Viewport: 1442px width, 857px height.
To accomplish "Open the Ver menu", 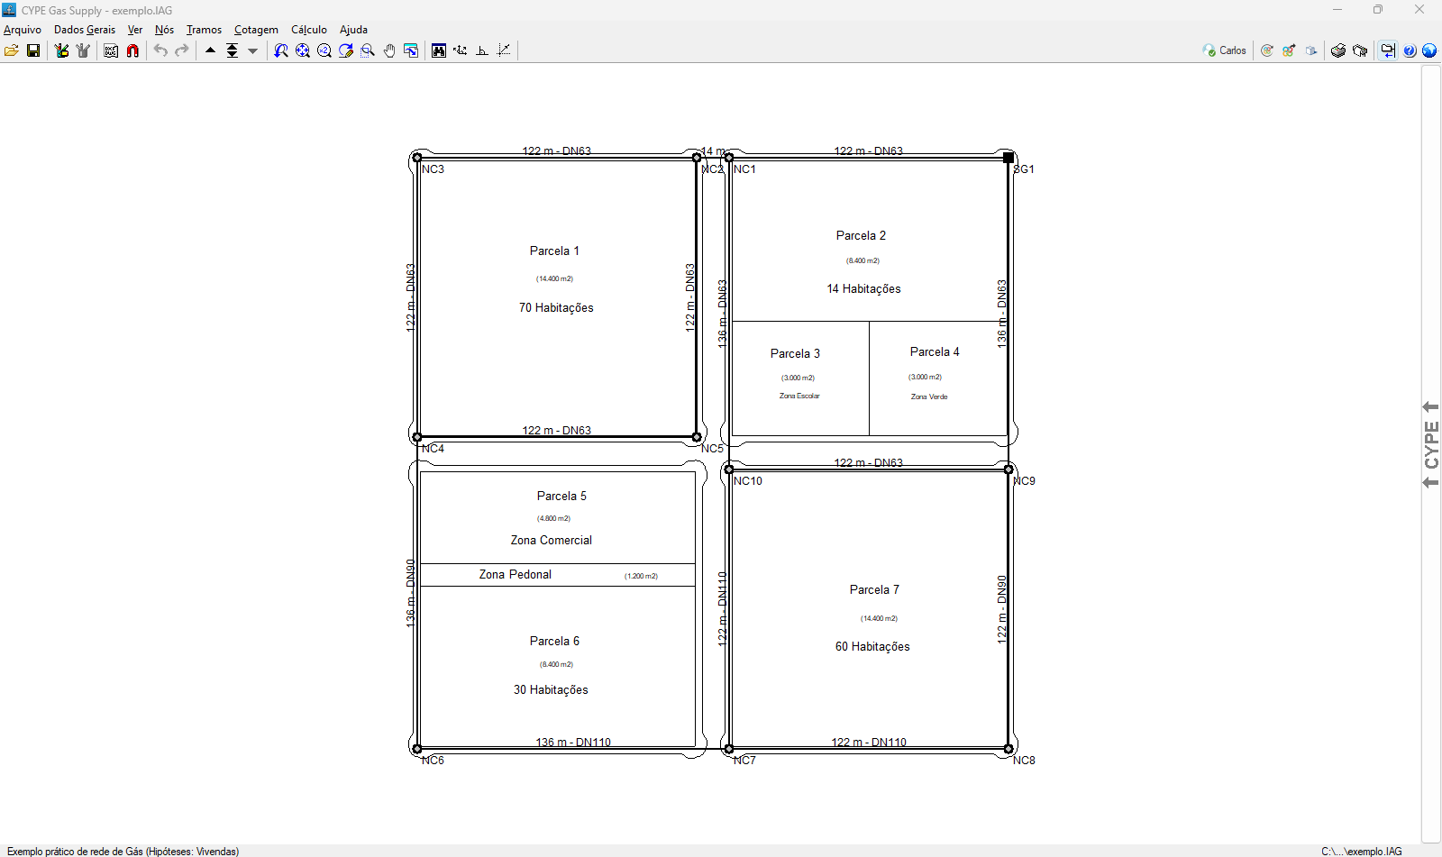I will pos(135,30).
